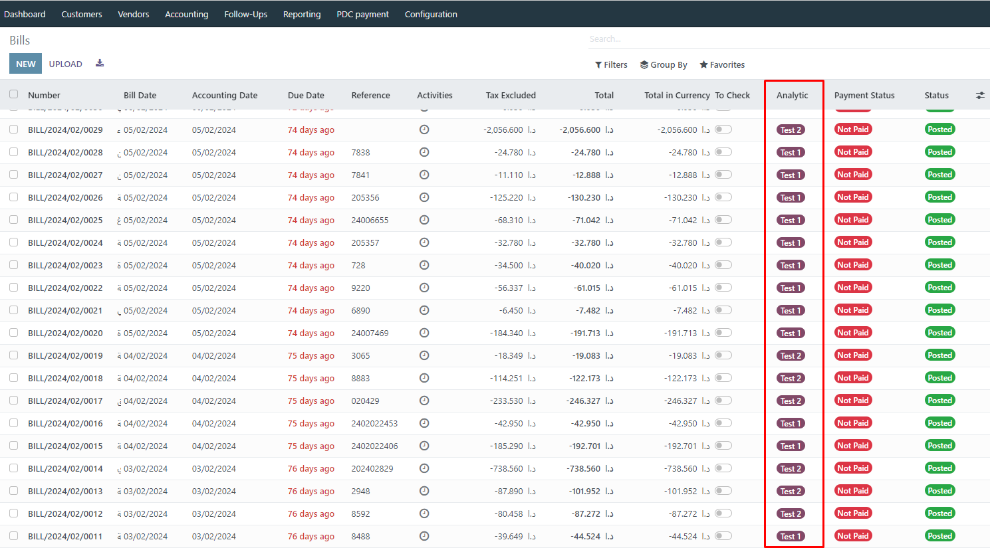
Task: Click Not Paid badge of BILL/2024/02/0022
Action: pos(853,288)
